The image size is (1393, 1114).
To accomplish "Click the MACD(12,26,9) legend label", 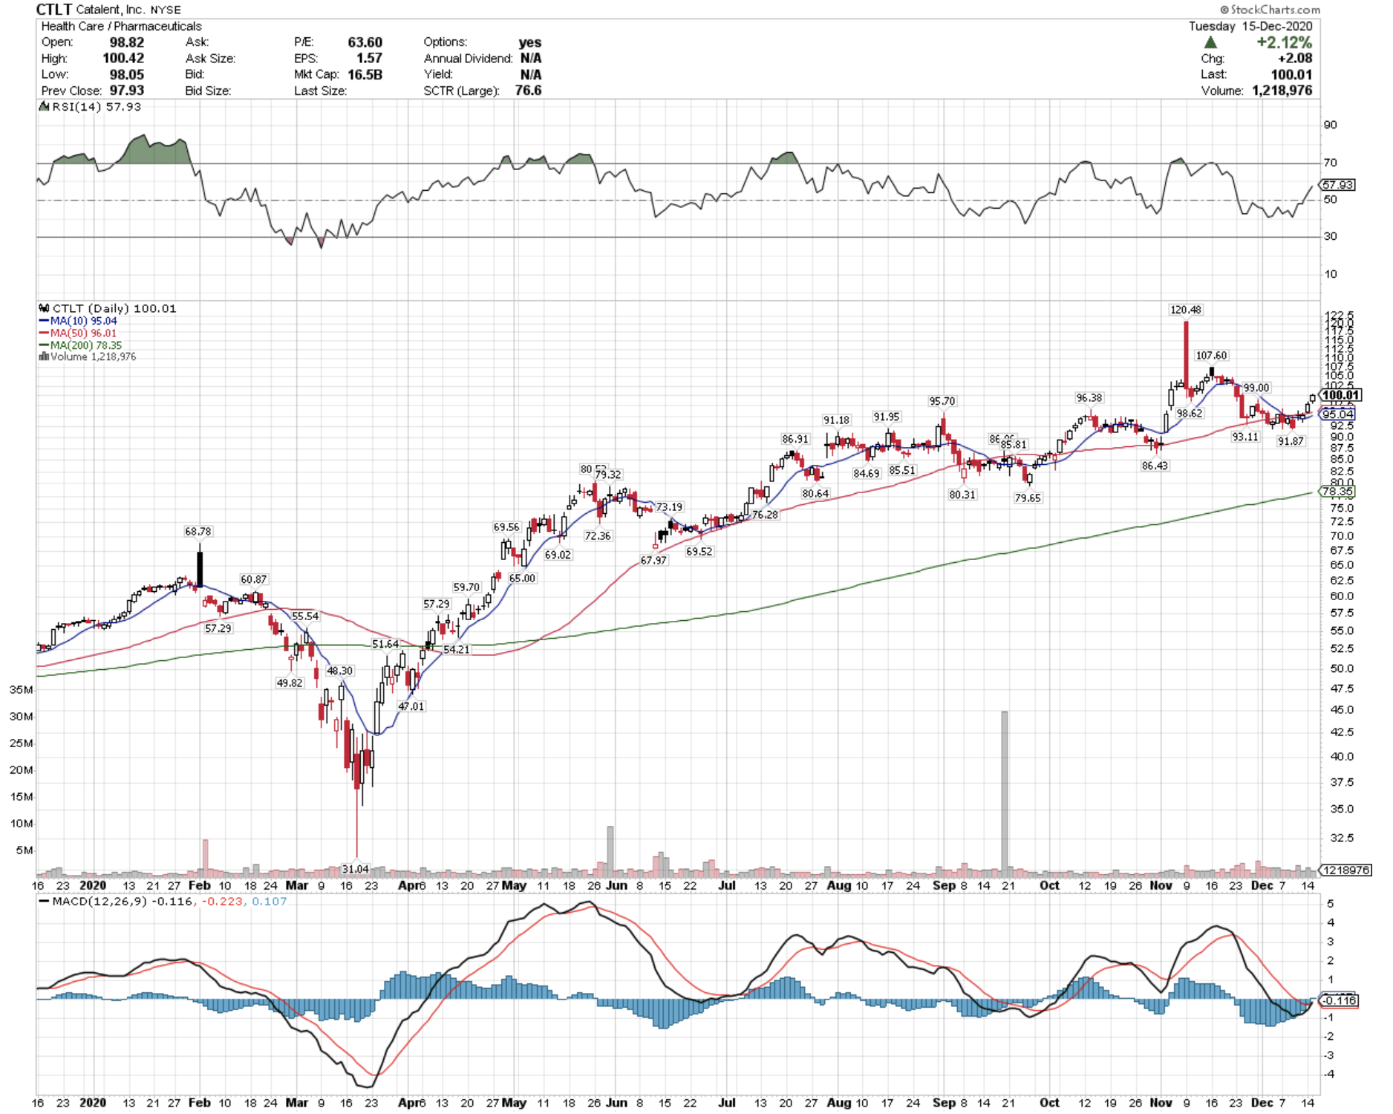I will (100, 902).
